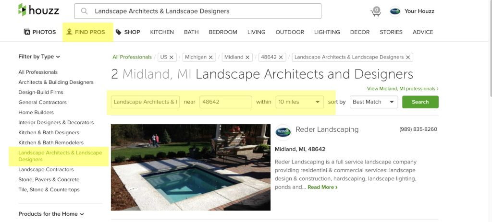Viewport: 492px width, 222px height.
Task: Select Landscape Architects & Landscape Designers filter
Action: (60, 156)
